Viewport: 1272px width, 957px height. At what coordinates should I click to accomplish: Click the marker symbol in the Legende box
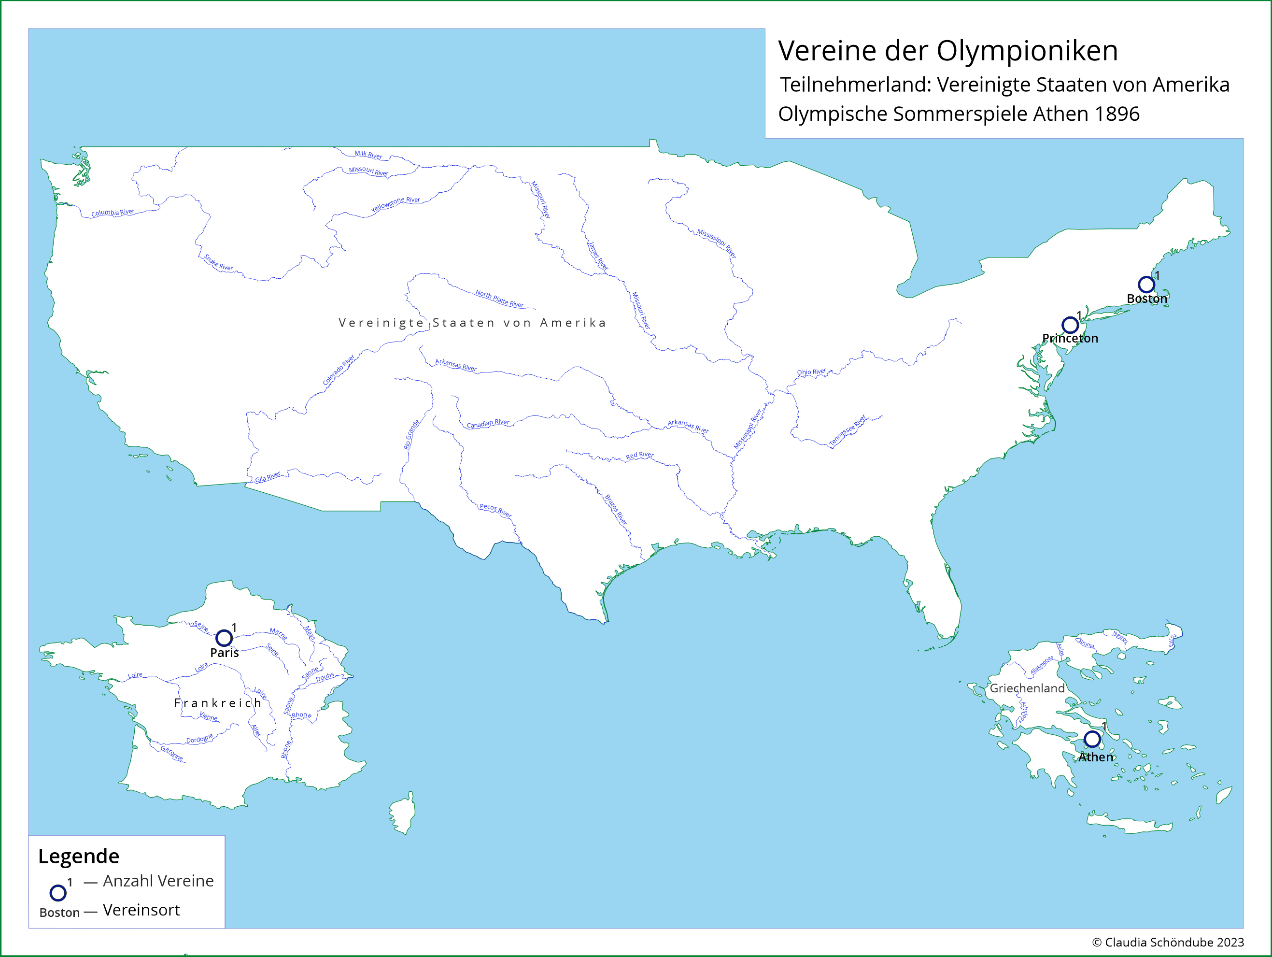pyautogui.click(x=57, y=893)
